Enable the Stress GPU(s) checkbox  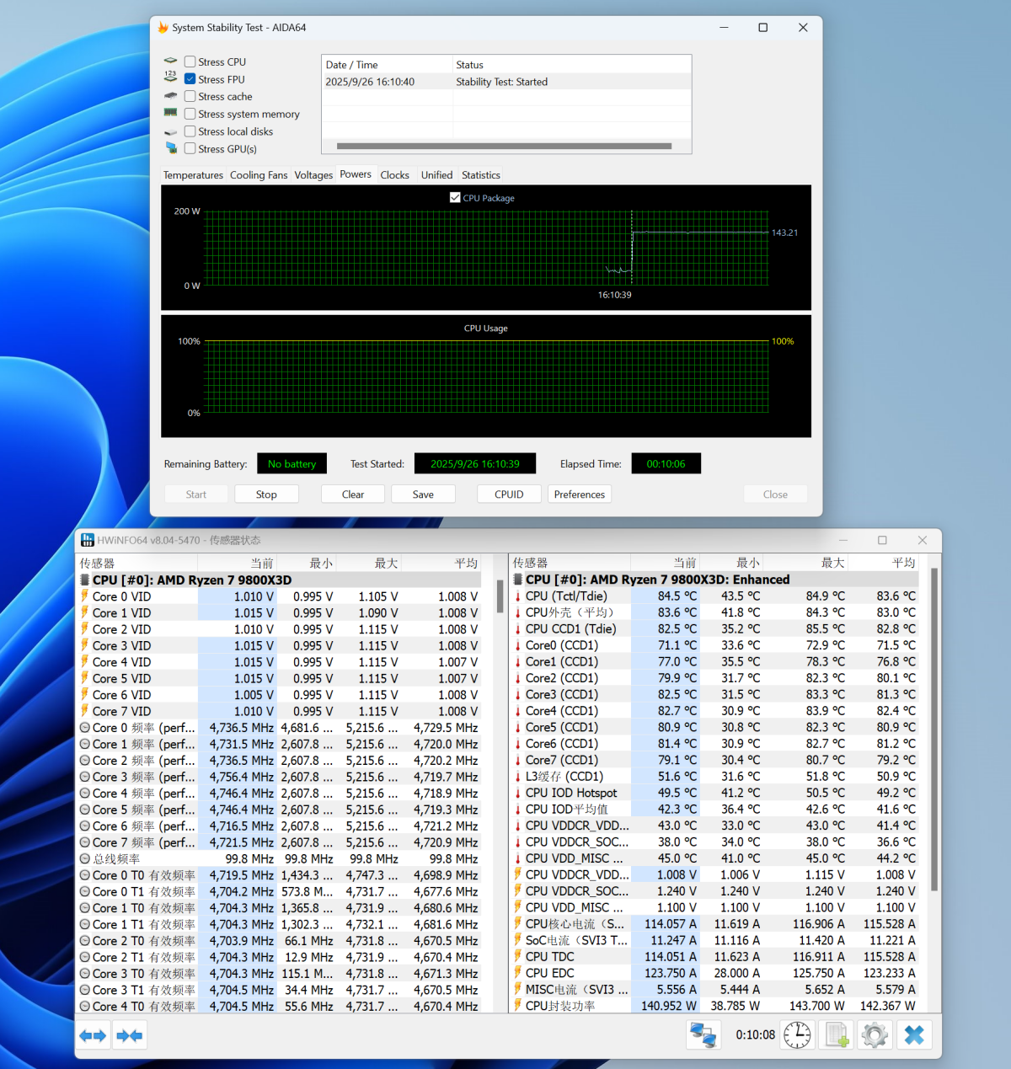click(190, 149)
